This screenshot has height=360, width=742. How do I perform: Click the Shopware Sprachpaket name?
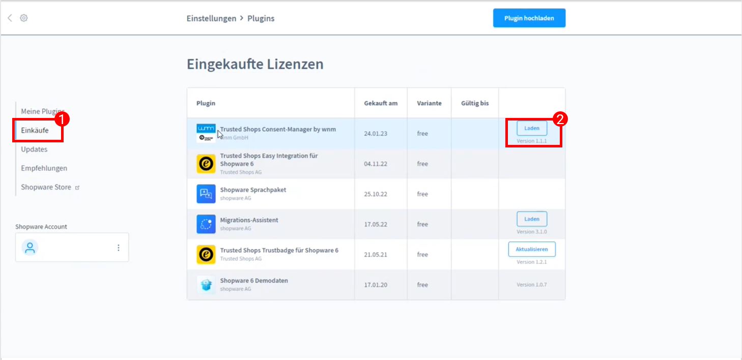coord(253,190)
